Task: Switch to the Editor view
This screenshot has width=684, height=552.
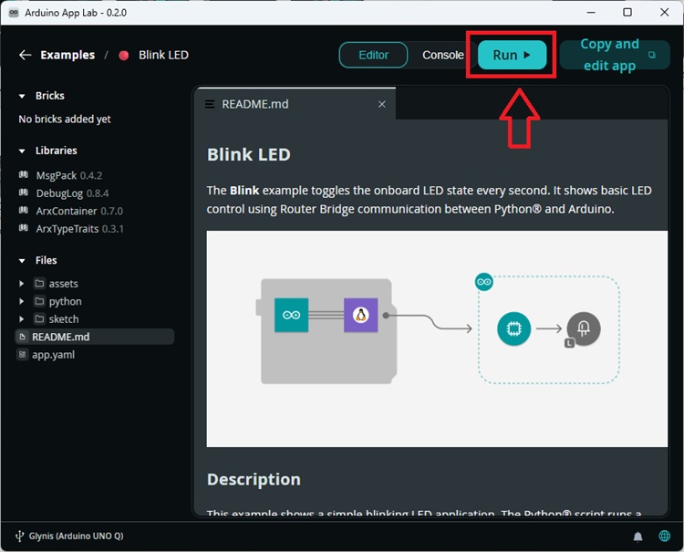Action: [x=373, y=55]
